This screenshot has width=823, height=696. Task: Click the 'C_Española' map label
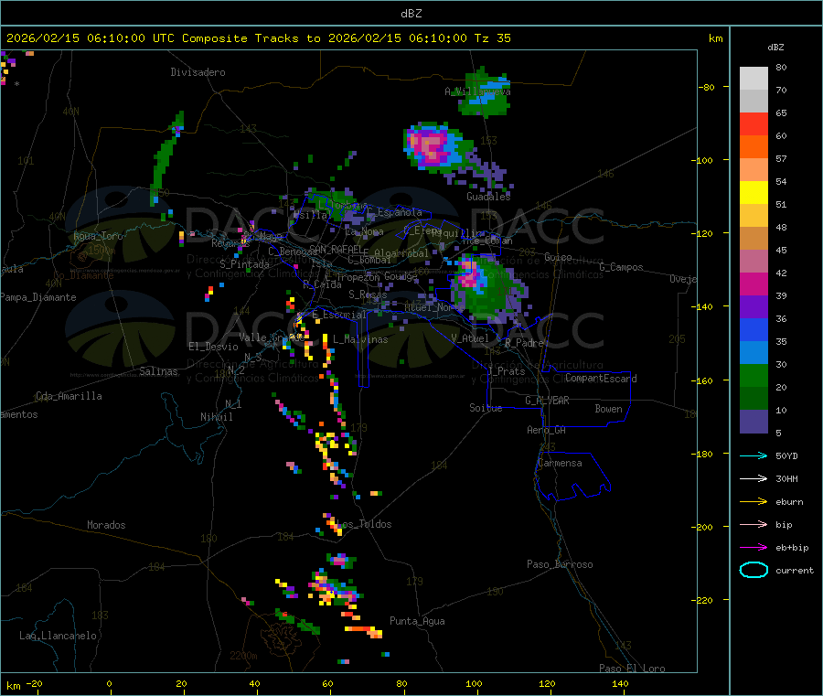[394, 212]
